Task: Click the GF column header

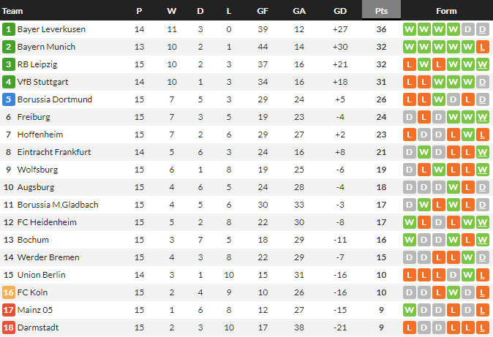Action: pos(263,11)
